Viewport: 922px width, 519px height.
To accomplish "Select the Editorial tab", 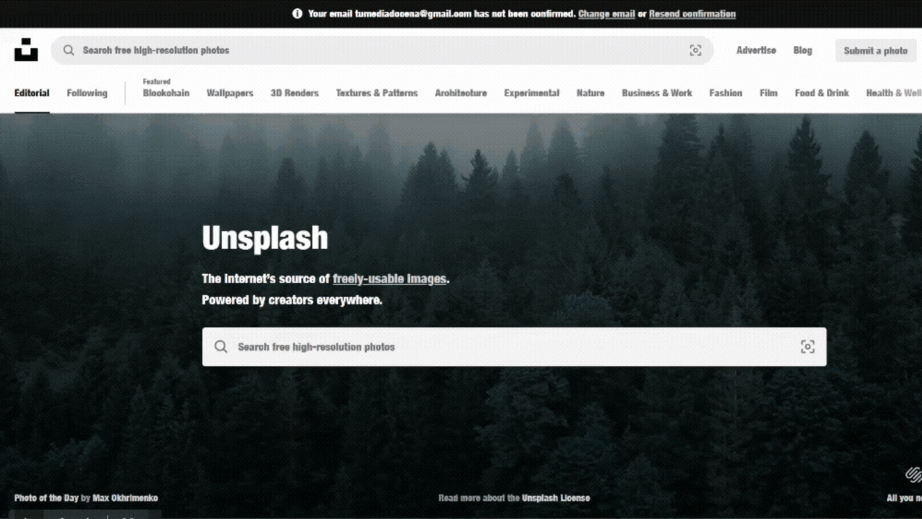I will pyautogui.click(x=32, y=93).
